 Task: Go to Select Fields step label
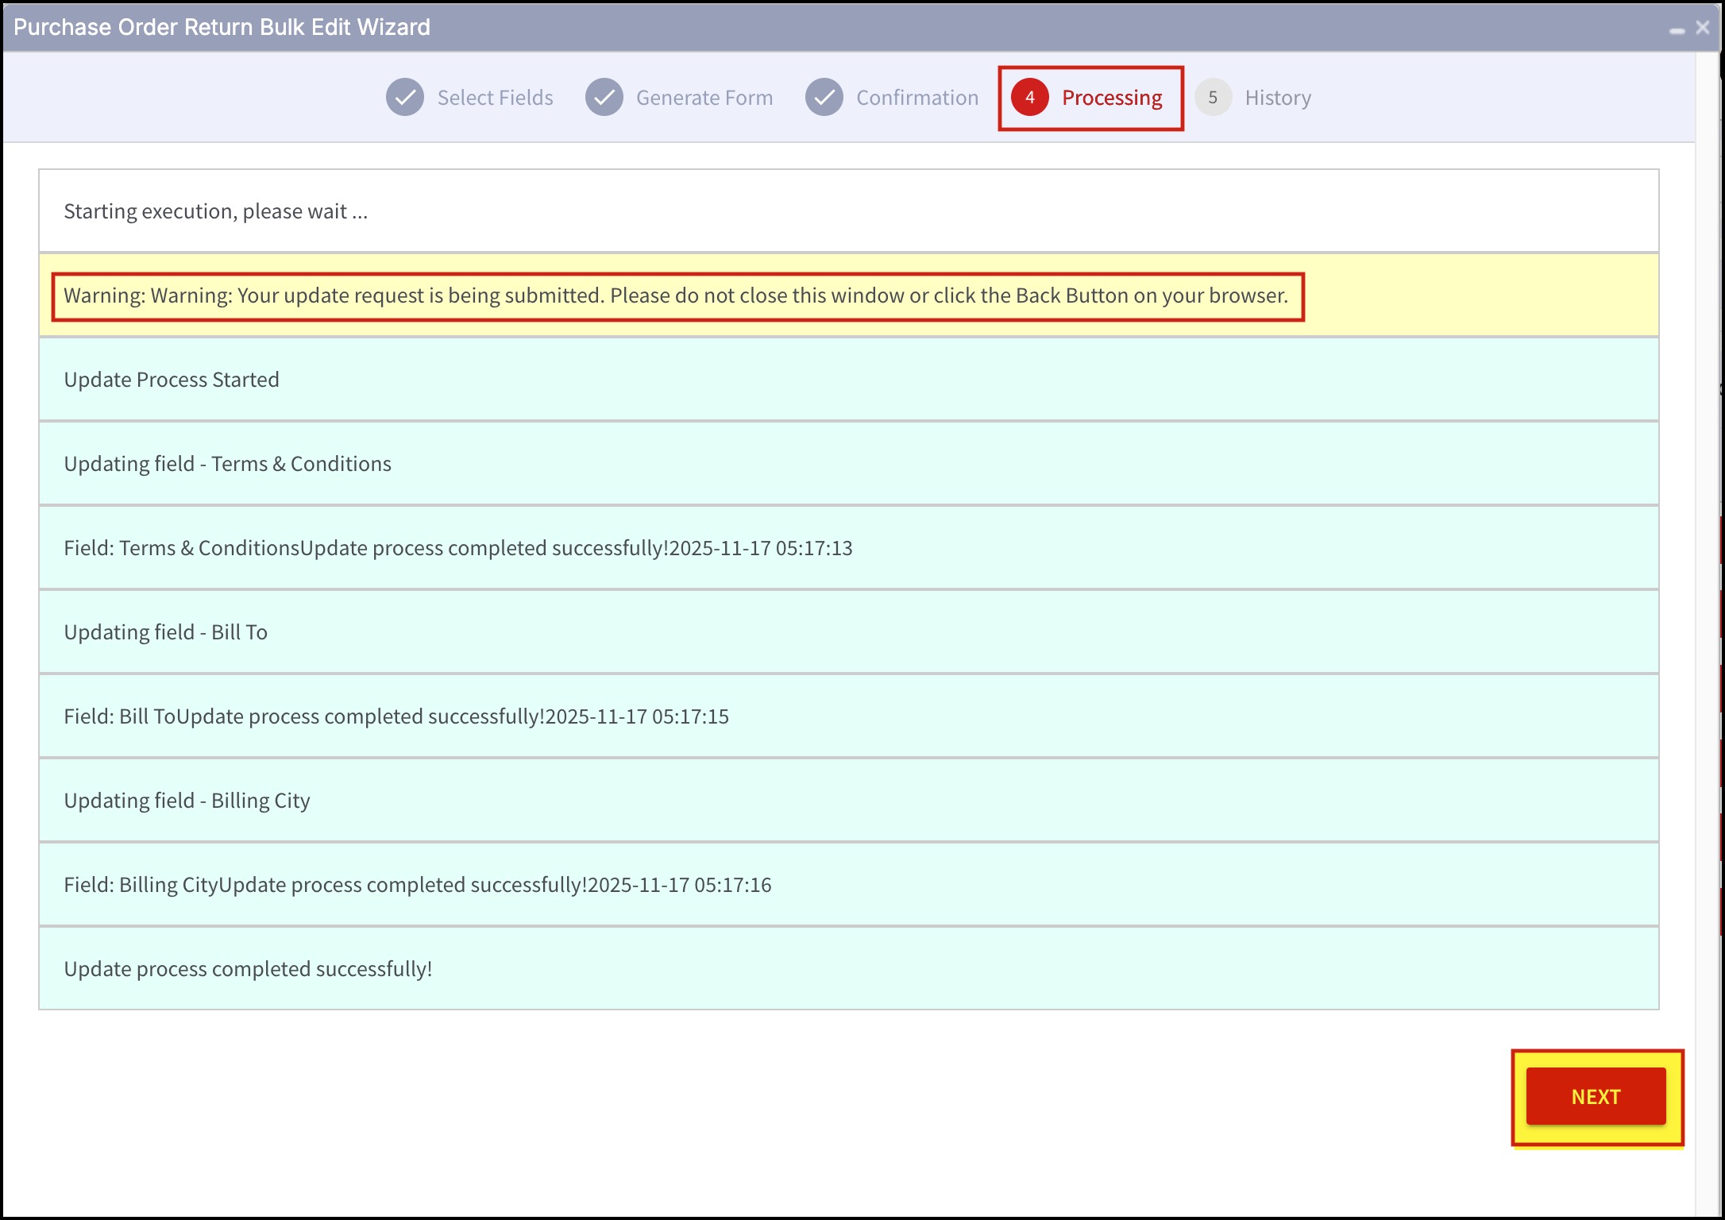tap(495, 98)
